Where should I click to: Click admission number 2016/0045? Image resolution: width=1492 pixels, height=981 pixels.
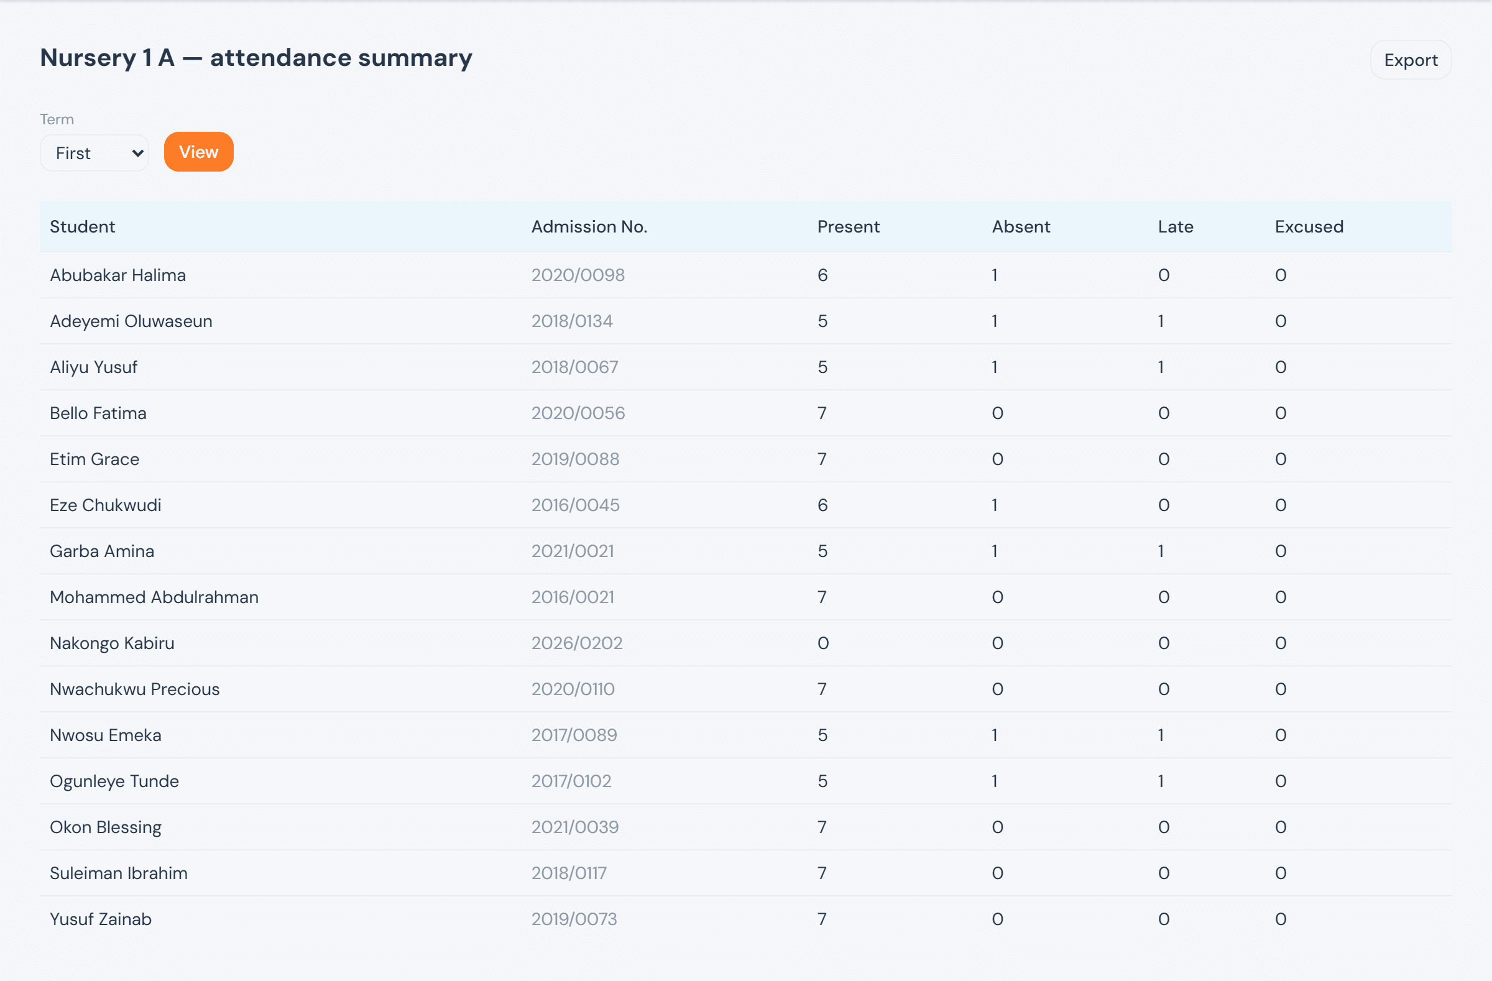(576, 505)
